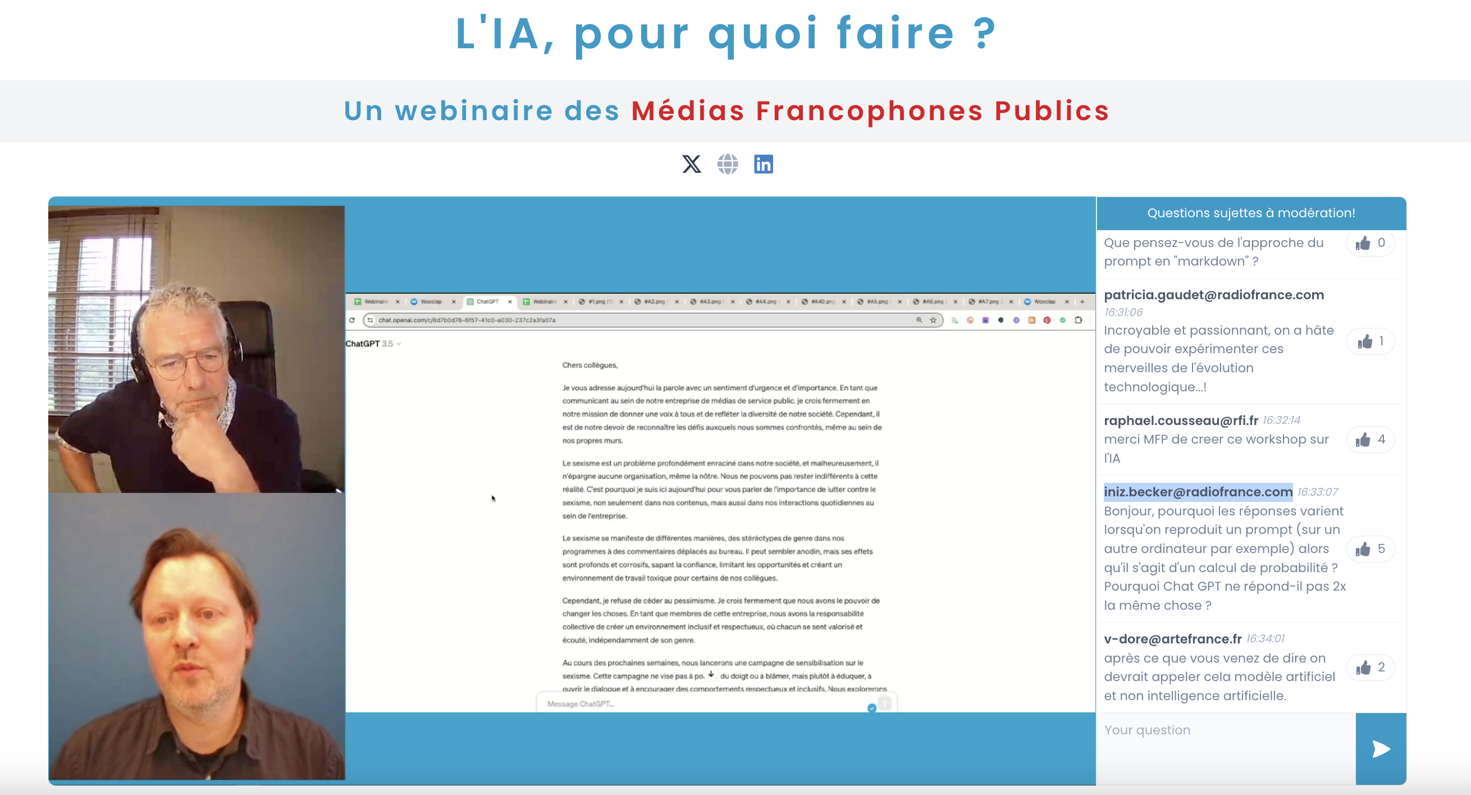Click the reload icon in the shared browser
1471x795 pixels.
pos(353,321)
